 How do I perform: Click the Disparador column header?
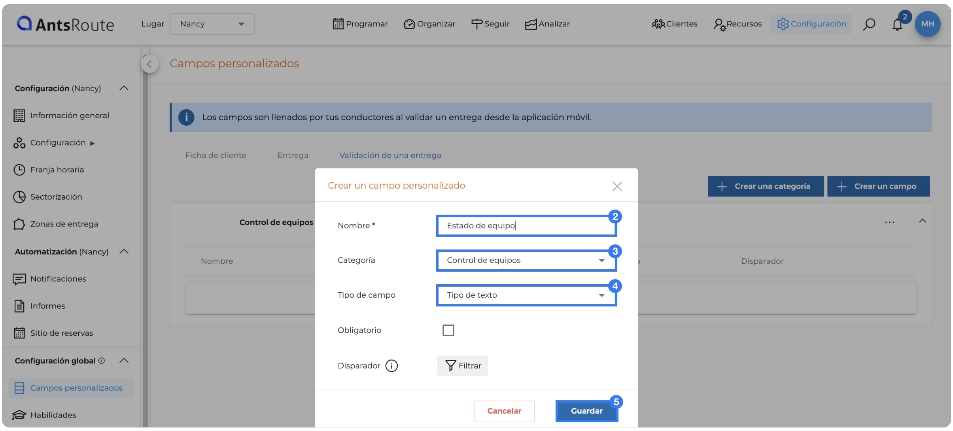pyautogui.click(x=762, y=261)
